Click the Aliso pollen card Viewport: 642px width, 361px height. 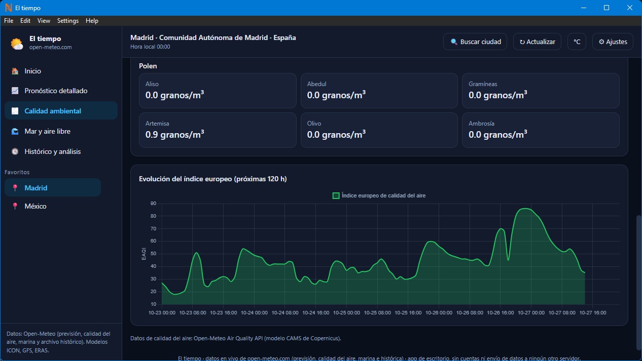pos(218,91)
